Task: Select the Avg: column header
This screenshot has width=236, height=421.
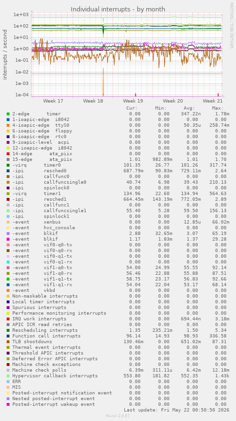Action: (189, 108)
